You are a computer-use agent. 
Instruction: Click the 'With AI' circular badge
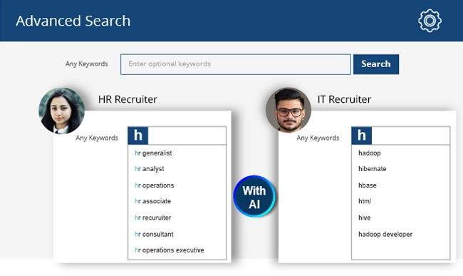(254, 197)
